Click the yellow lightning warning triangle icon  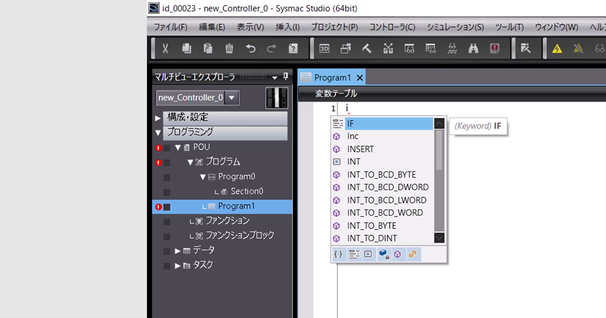(557, 48)
